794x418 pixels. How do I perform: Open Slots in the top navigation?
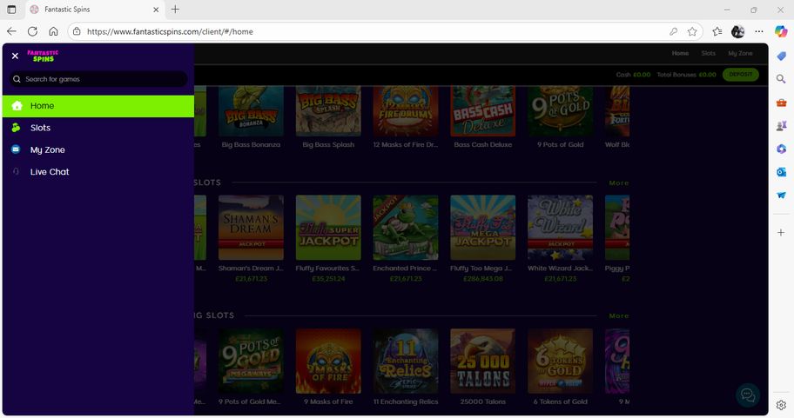pyautogui.click(x=709, y=53)
